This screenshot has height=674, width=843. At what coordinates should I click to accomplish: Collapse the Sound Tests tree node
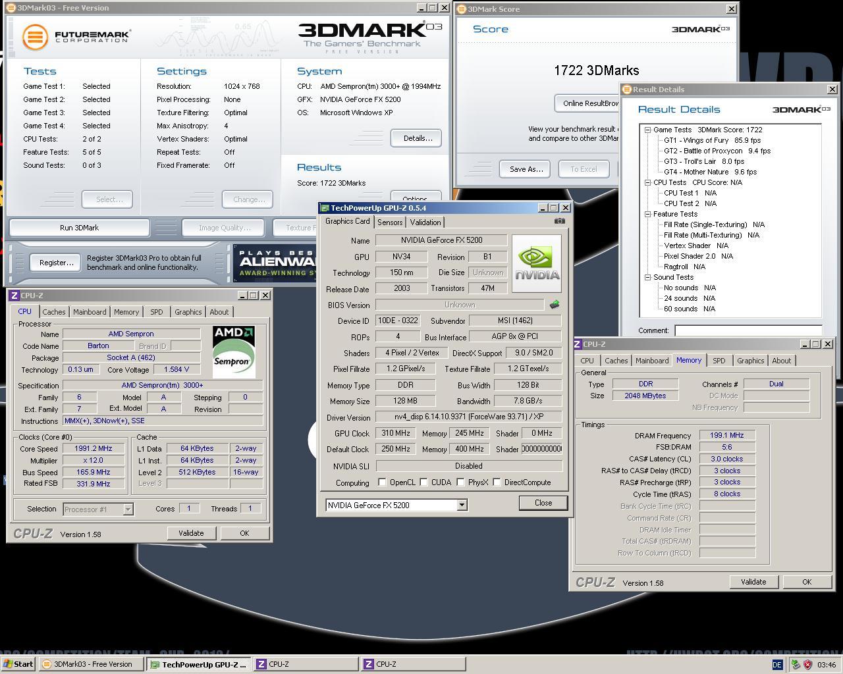tap(647, 277)
